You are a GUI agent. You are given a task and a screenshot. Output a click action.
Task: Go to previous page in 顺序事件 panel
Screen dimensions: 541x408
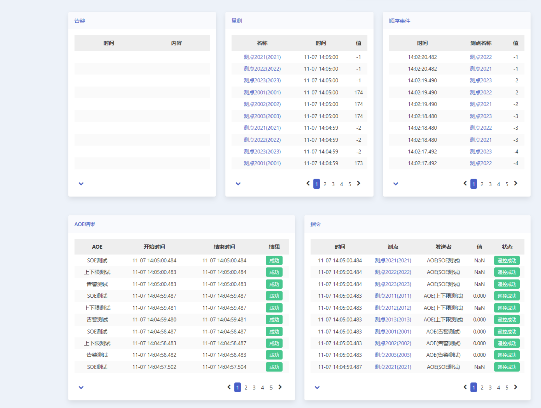coord(465,184)
